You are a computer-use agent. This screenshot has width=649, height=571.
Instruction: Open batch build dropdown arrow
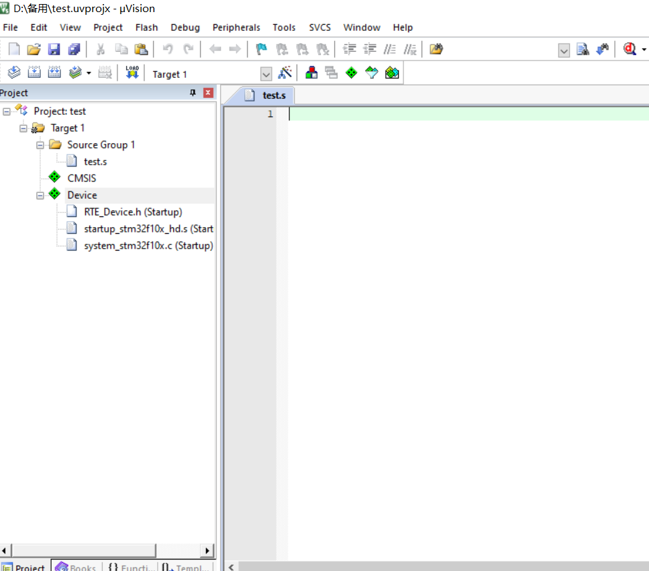point(89,73)
